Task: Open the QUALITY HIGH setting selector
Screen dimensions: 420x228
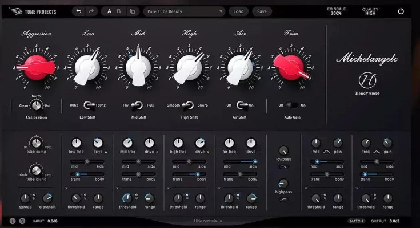Action: coord(370,11)
